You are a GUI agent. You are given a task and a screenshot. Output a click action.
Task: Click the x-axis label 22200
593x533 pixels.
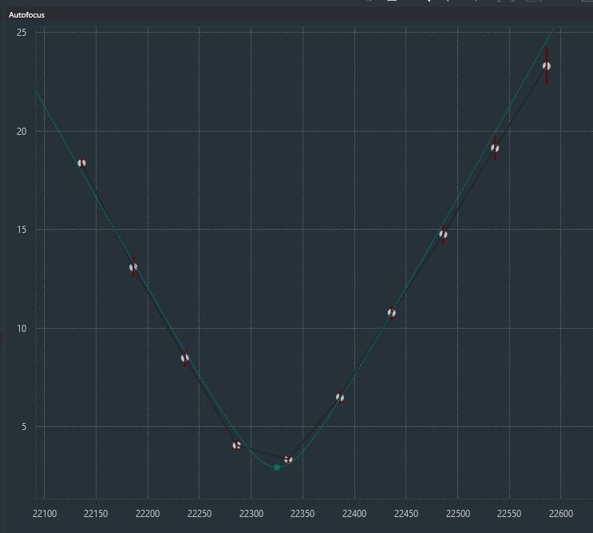[148, 514]
